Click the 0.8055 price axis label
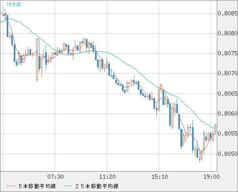Screen dimensions: 238x192 pos(228,133)
